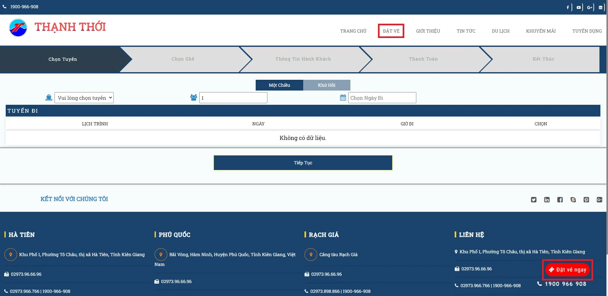Open the Pinterest icon in connect section
The image size is (608, 296).
pos(586,200)
